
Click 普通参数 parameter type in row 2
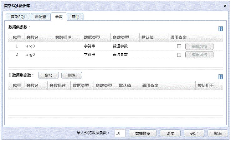(x=120, y=55)
